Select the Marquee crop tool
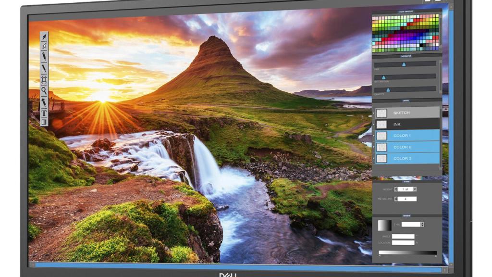492x277 pixels. click(45, 79)
